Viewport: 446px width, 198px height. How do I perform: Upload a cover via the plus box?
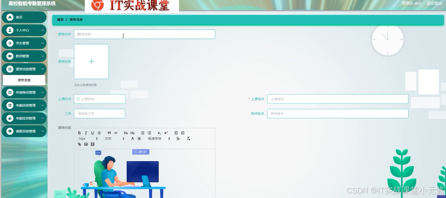[x=91, y=62]
